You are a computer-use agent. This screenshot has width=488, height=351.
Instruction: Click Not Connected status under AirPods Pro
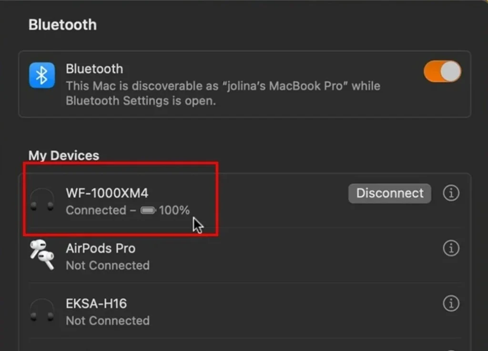(108, 265)
